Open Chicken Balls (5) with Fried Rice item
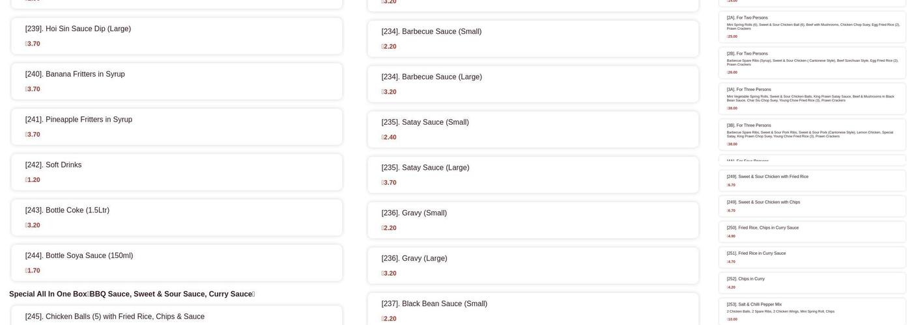 (x=177, y=316)
